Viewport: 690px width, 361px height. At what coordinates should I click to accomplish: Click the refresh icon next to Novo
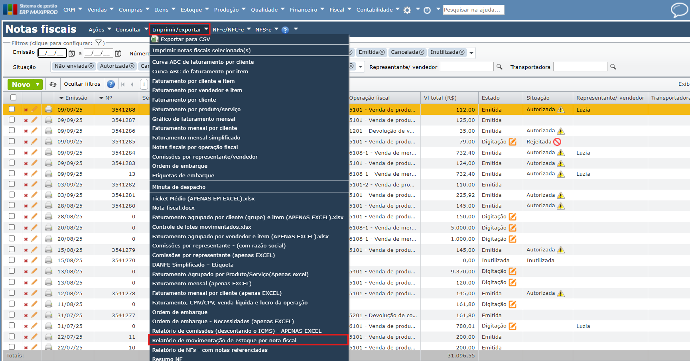pos(53,84)
